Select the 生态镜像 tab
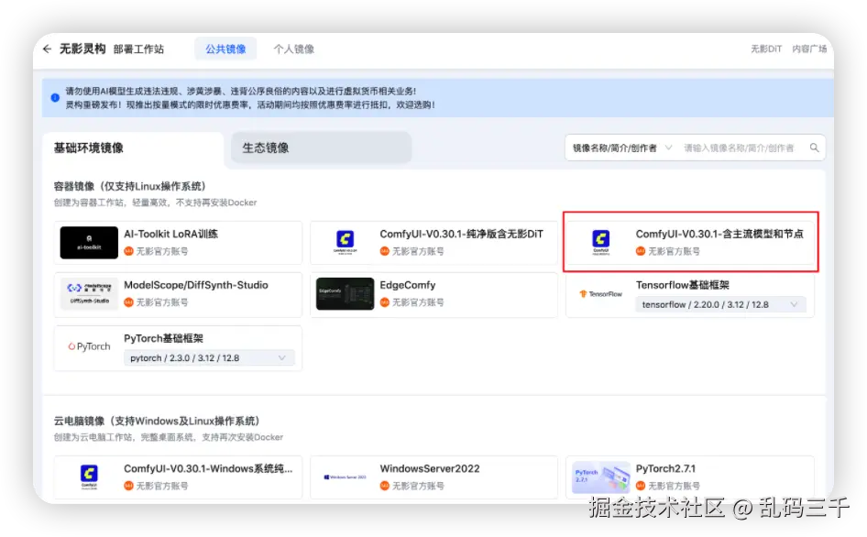The image size is (867, 537). [x=321, y=148]
